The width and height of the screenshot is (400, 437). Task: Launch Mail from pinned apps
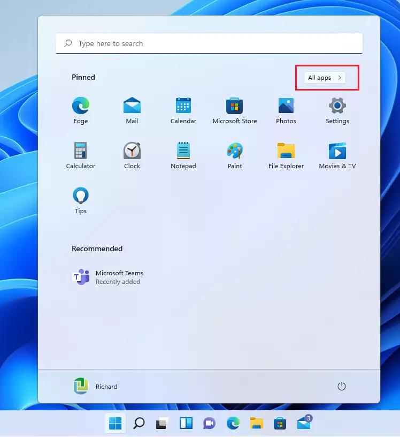tap(132, 110)
